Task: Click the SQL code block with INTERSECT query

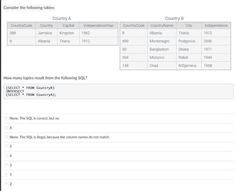Action: (x=118, y=91)
